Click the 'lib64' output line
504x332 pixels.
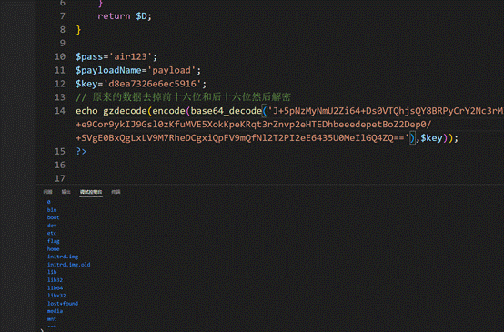[55, 288]
